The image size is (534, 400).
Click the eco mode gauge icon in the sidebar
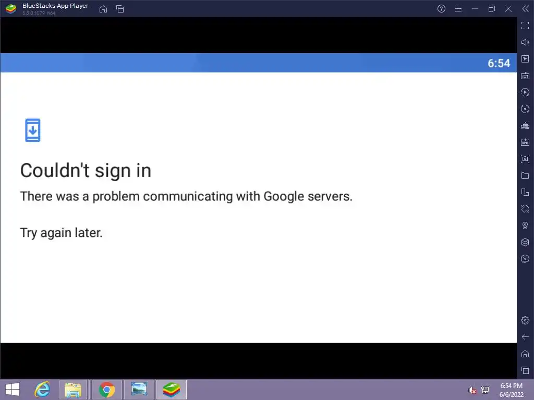(525, 259)
